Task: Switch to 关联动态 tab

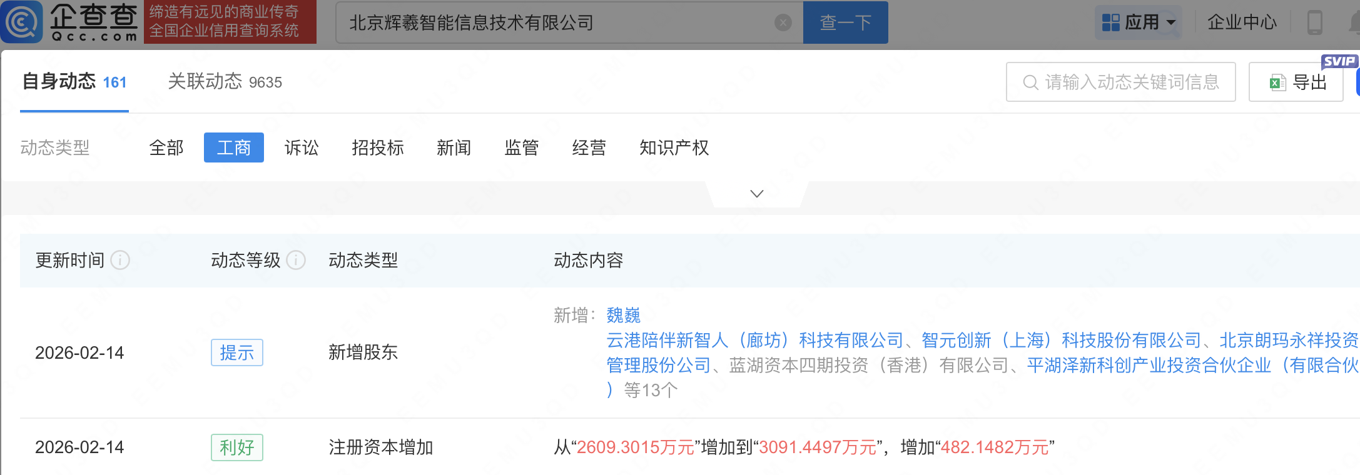Action: click(x=225, y=82)
